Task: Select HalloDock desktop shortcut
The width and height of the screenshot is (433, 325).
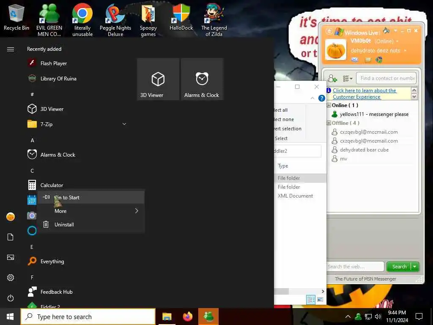Action: (x=181, y=17)
